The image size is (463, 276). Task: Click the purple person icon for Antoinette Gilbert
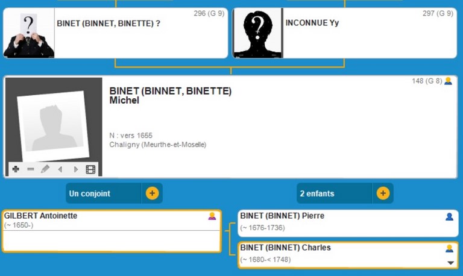[212, 216]
